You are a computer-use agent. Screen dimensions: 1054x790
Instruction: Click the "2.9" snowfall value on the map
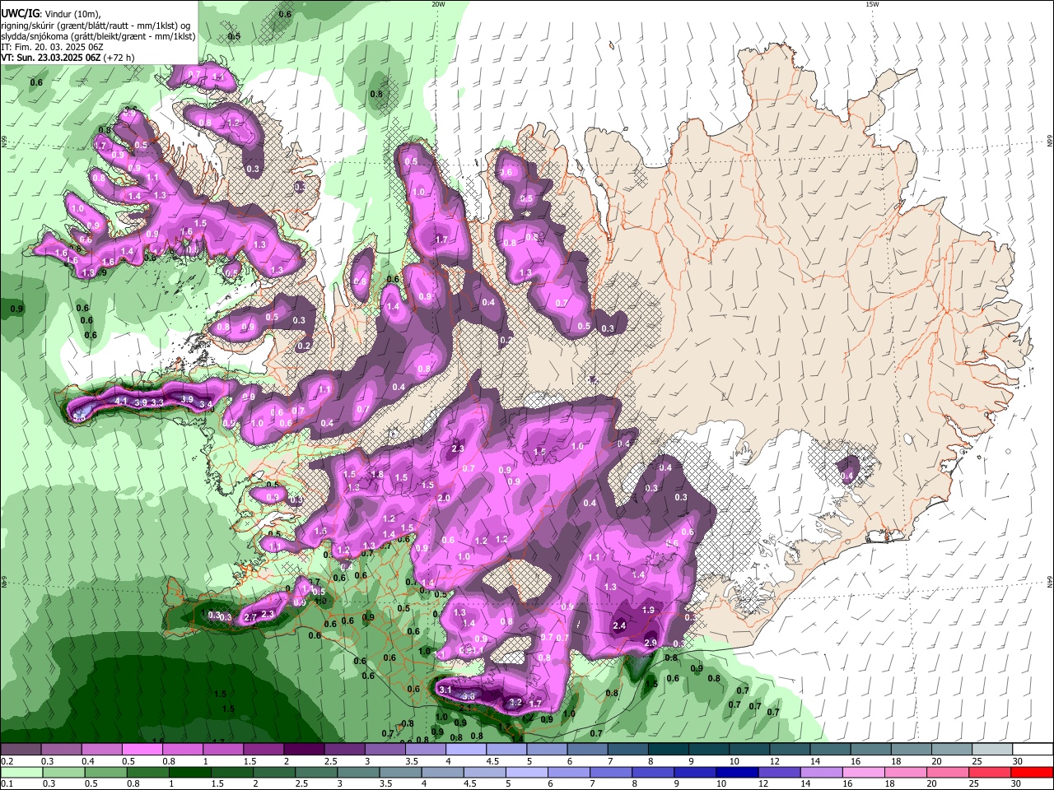pos(651,643)
